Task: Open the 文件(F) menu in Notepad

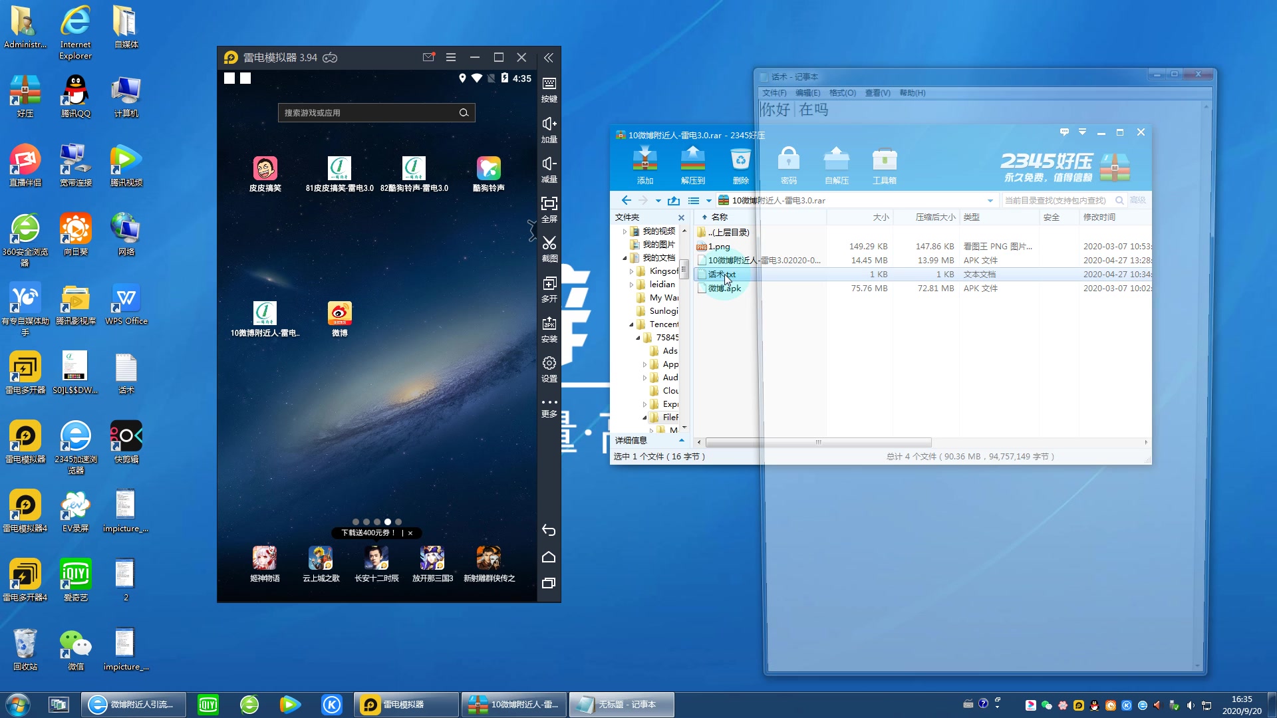Action: (x=774, y=93)
